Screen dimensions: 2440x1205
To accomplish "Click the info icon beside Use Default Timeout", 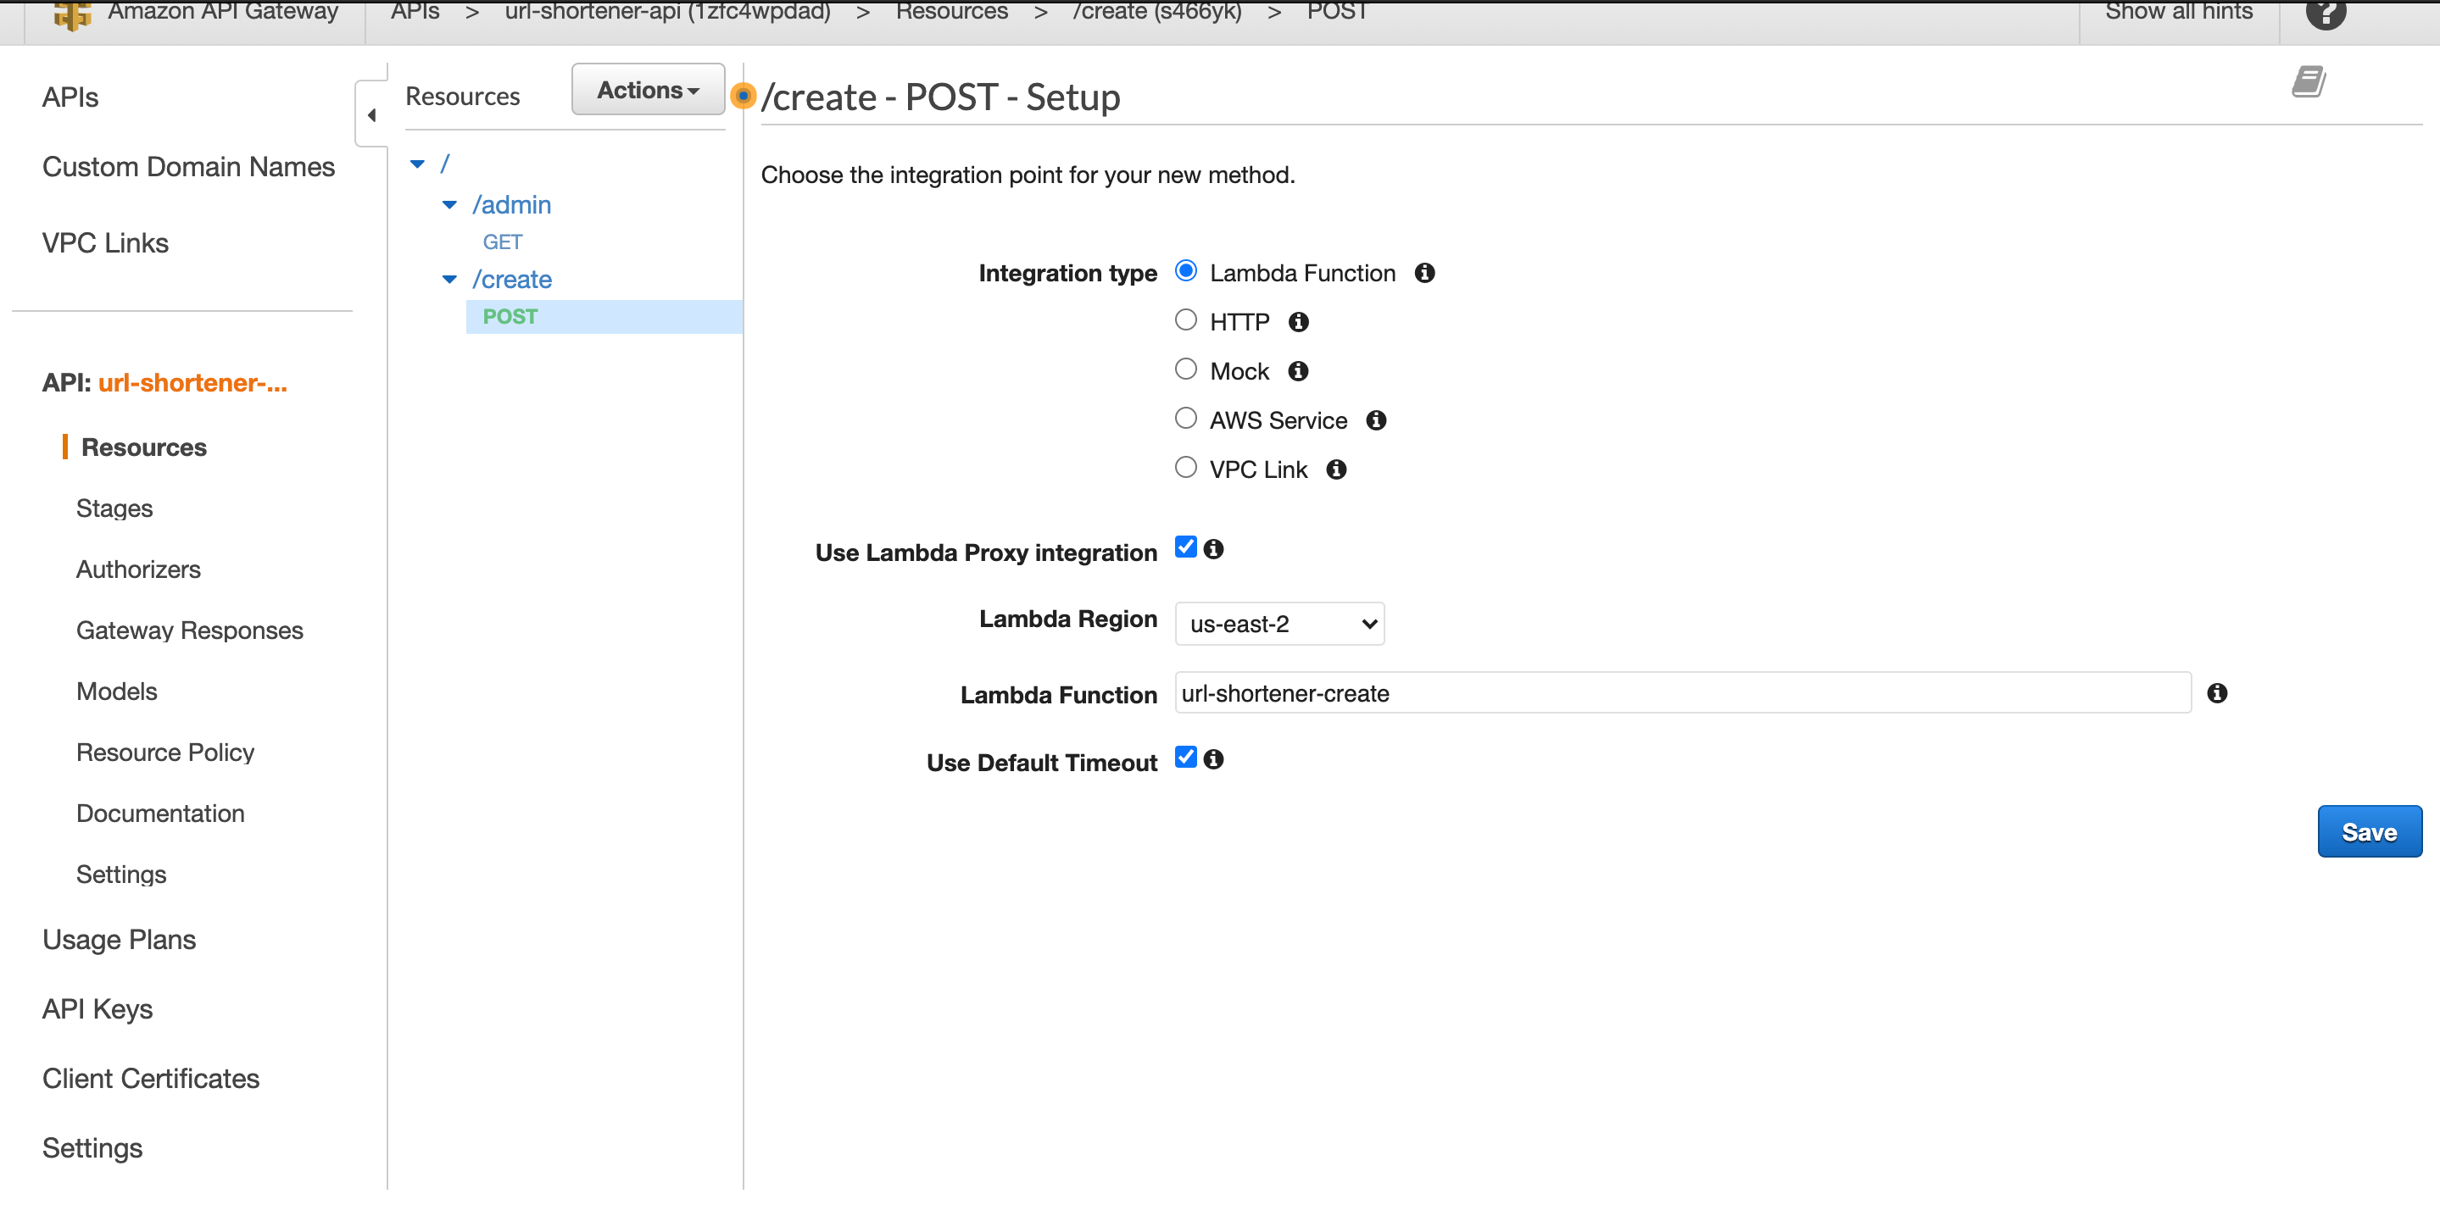I will [x=1215, y=758].
